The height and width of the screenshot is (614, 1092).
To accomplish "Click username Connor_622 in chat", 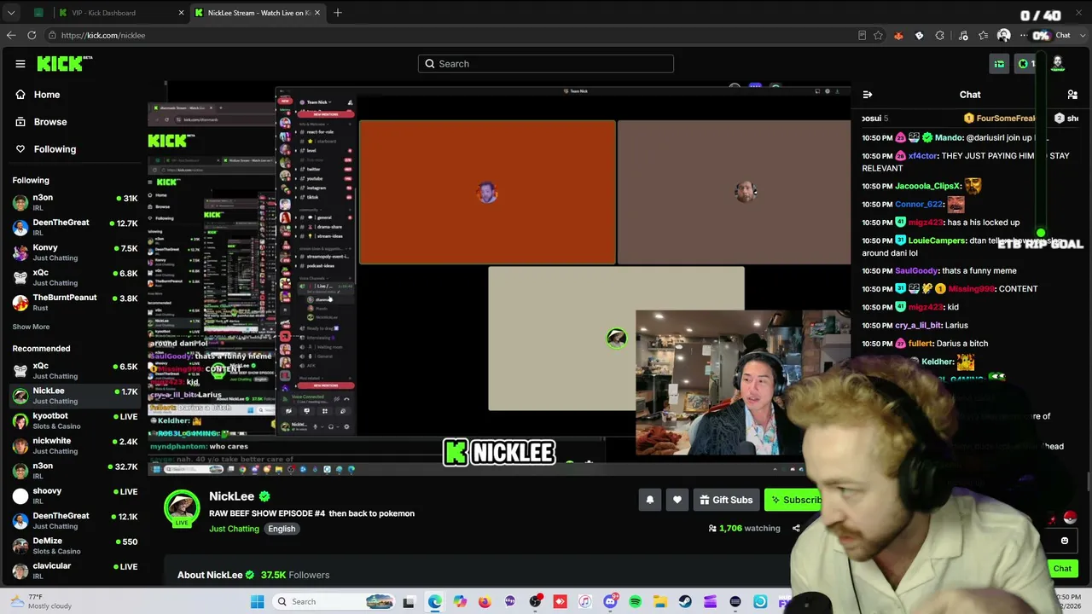I will (919, 205).
